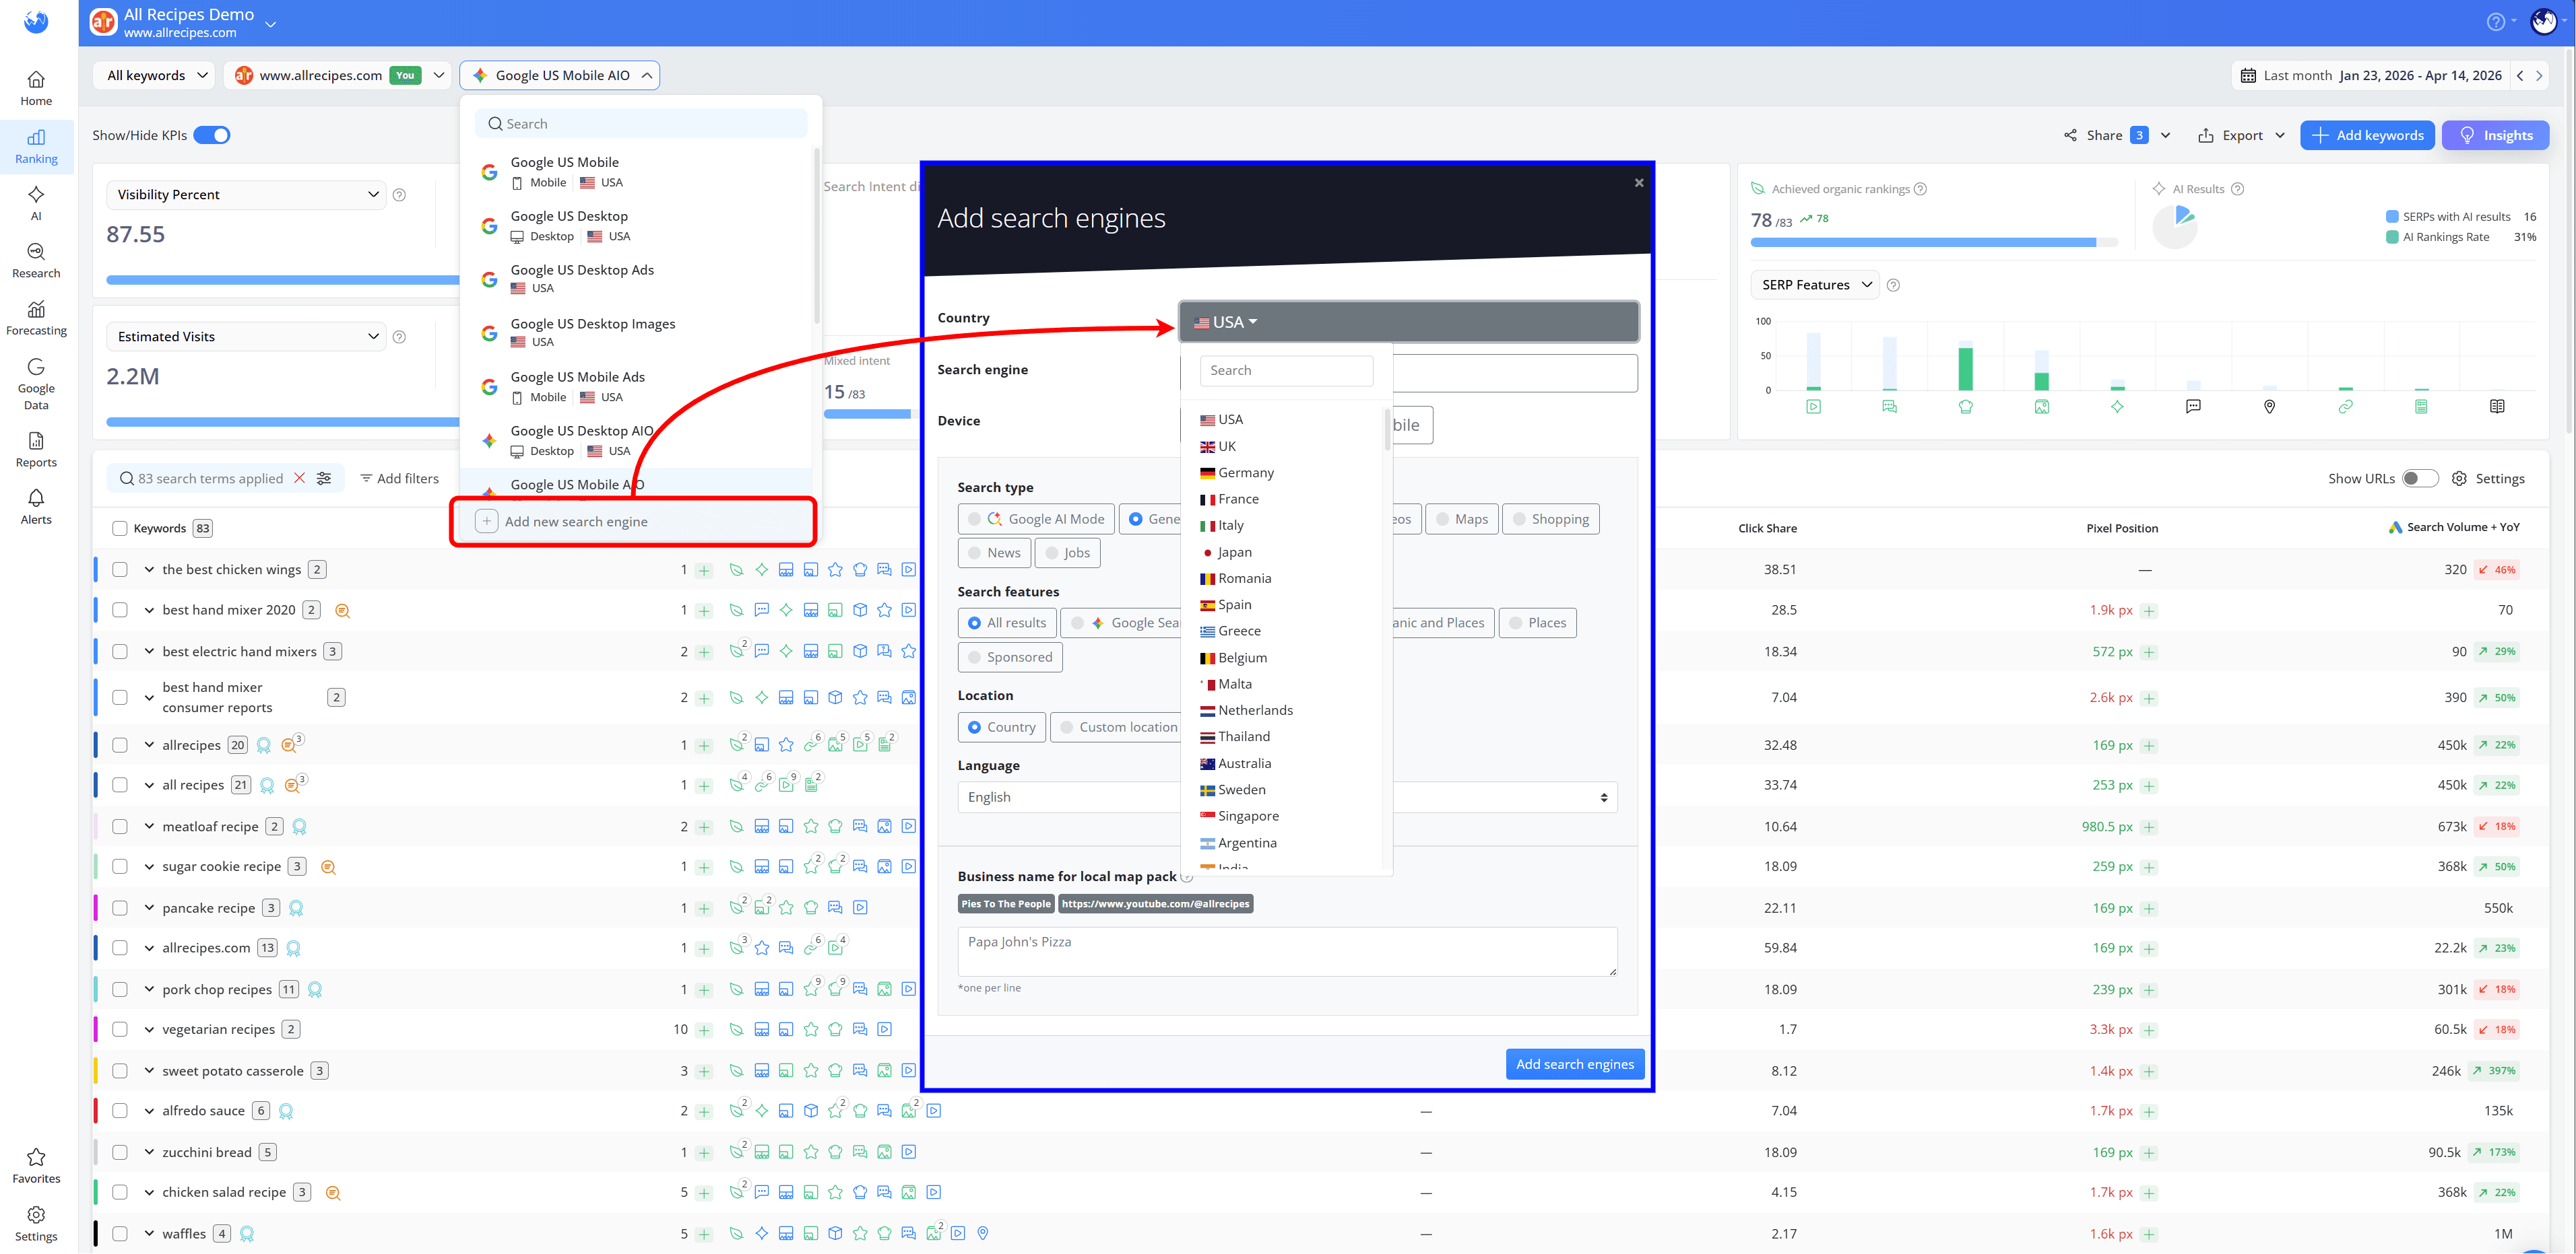Click the 'Add search engines' button
2576x1254 pixels.
1574,1063
